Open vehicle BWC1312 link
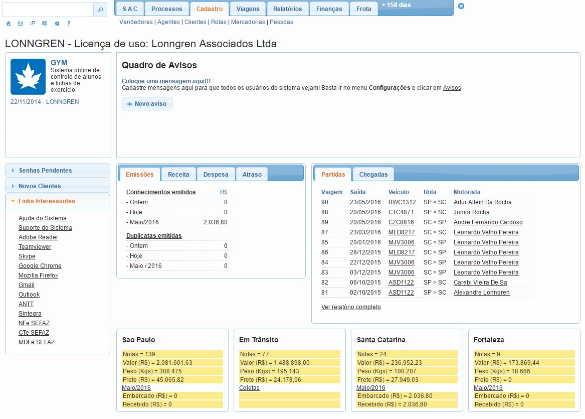The image size is (585, 419). 402,202
